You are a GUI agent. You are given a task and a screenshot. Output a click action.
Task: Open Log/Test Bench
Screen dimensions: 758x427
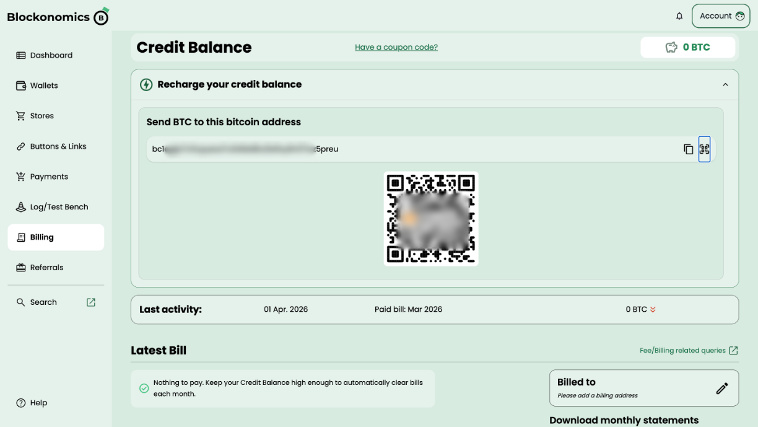coord(52,207)
